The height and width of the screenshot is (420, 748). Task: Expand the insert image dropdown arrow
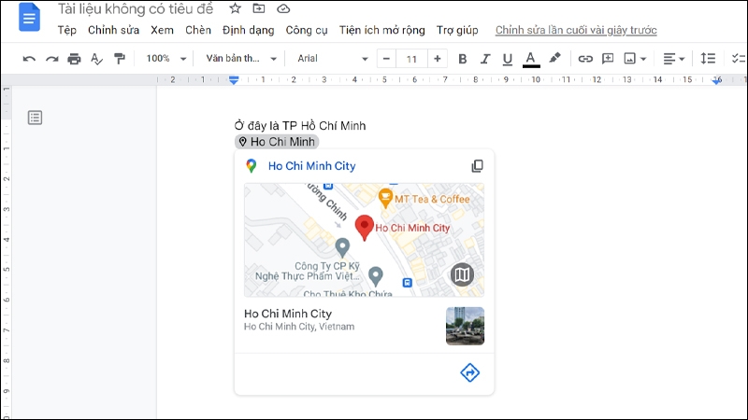pos(643,59)
